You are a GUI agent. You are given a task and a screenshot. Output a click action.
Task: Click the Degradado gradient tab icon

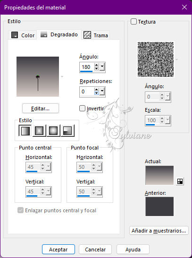[x=44, y=34]
